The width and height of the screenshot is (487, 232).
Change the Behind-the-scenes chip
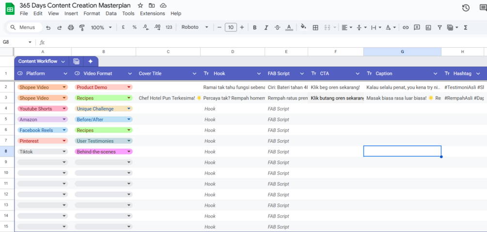(x=103, y=152)
